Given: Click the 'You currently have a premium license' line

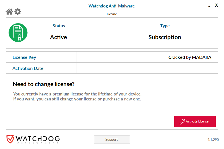Looking at the screenshot, I should click(77, 94).
